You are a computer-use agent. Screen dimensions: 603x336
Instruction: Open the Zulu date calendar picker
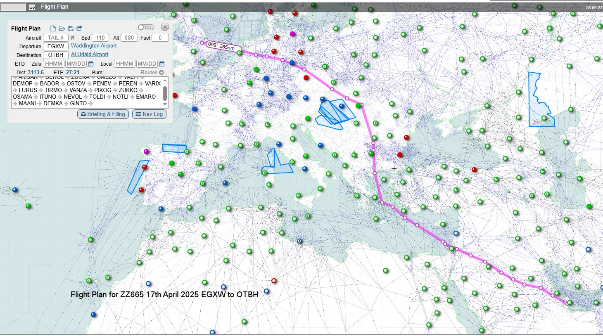(91, 64)
